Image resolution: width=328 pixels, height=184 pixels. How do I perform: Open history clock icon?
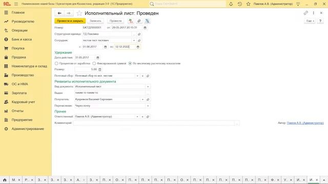pos(240,4)
